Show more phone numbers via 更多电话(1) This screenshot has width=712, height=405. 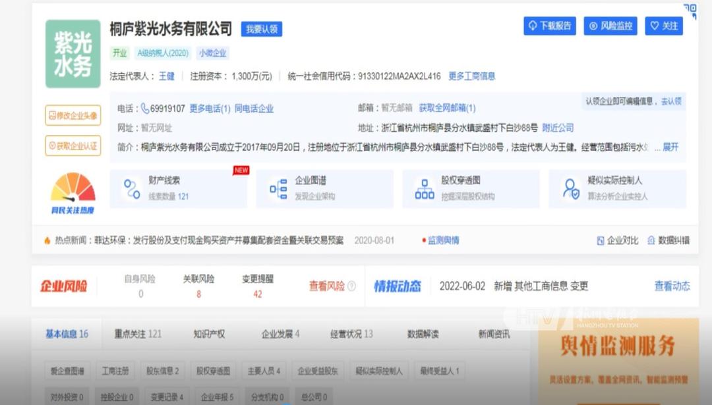coord(210,109)
